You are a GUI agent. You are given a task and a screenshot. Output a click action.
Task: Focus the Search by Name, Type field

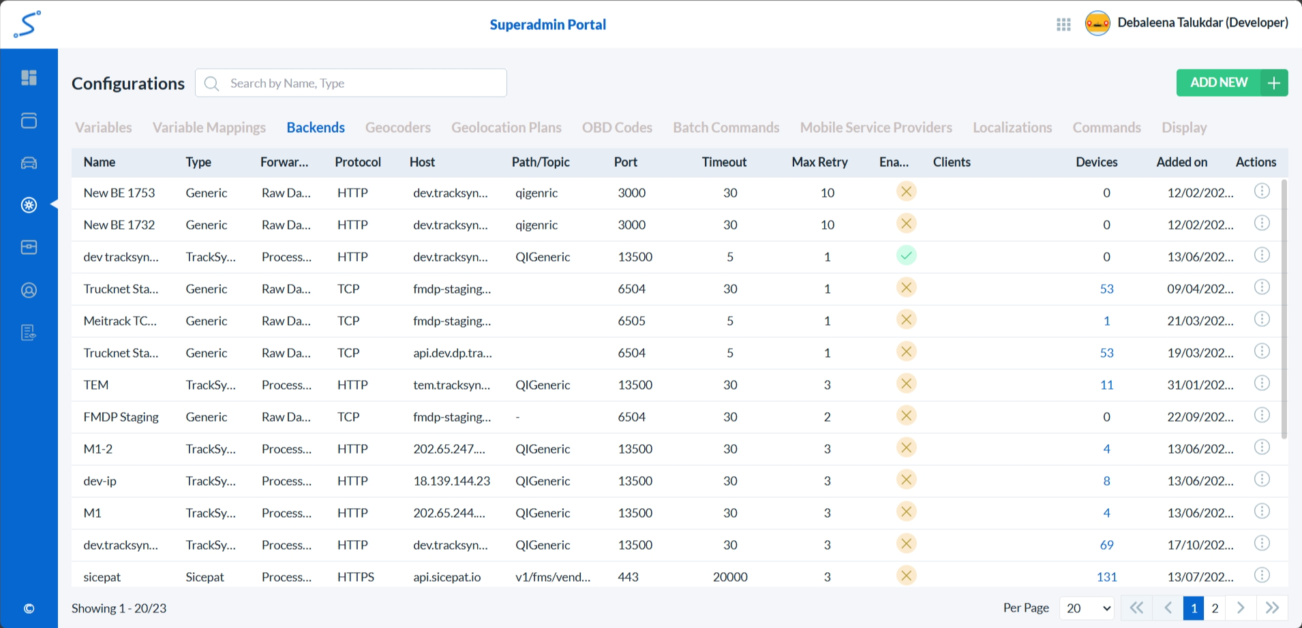click(361, 83)
